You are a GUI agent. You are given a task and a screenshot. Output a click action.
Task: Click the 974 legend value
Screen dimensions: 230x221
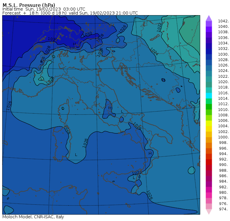(224, 209)
